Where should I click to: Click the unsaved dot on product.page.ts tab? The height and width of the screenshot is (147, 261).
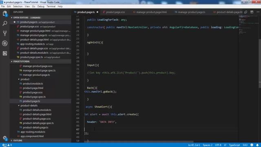tap(97, 12)
